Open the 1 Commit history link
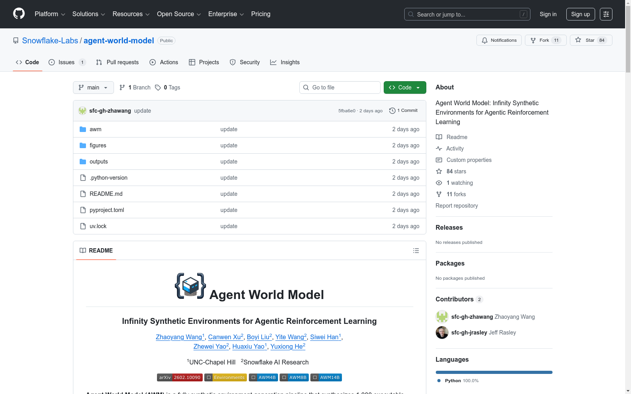The width and height of the screenshot is (631, 394). [x=403, y=111]
